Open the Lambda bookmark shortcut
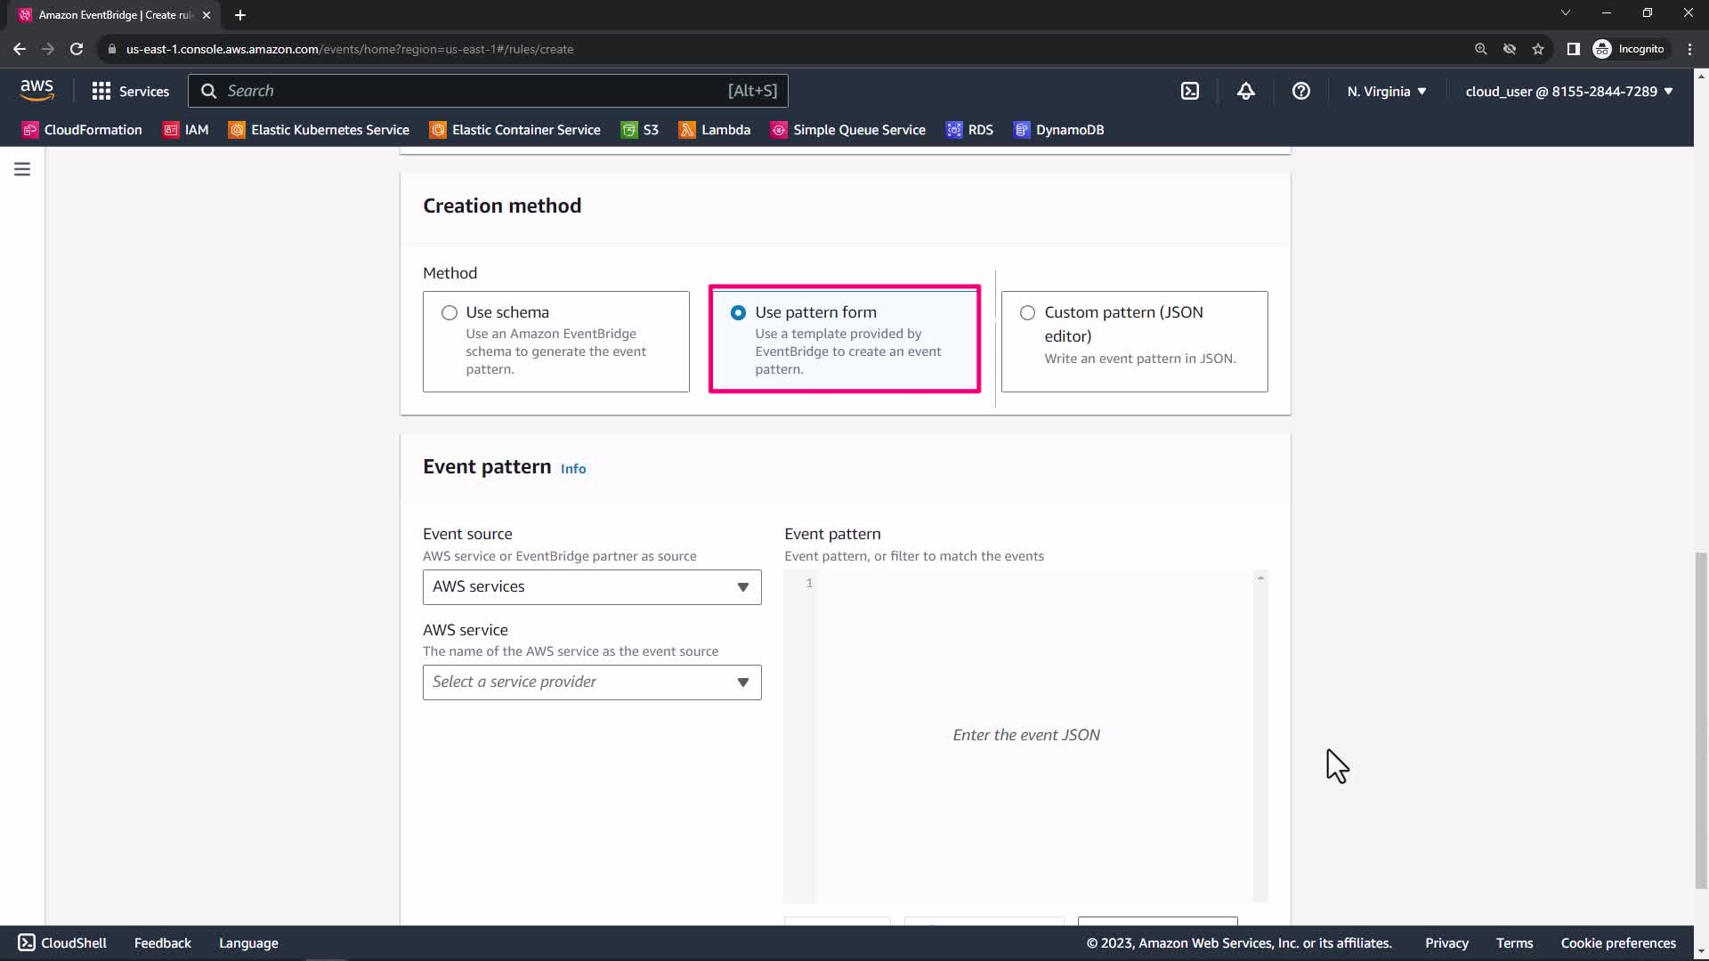 click(715, 130)
